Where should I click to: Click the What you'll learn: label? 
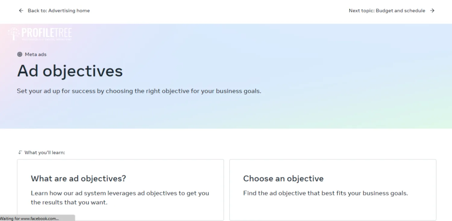pyautogui.click(x=45, y=152)
